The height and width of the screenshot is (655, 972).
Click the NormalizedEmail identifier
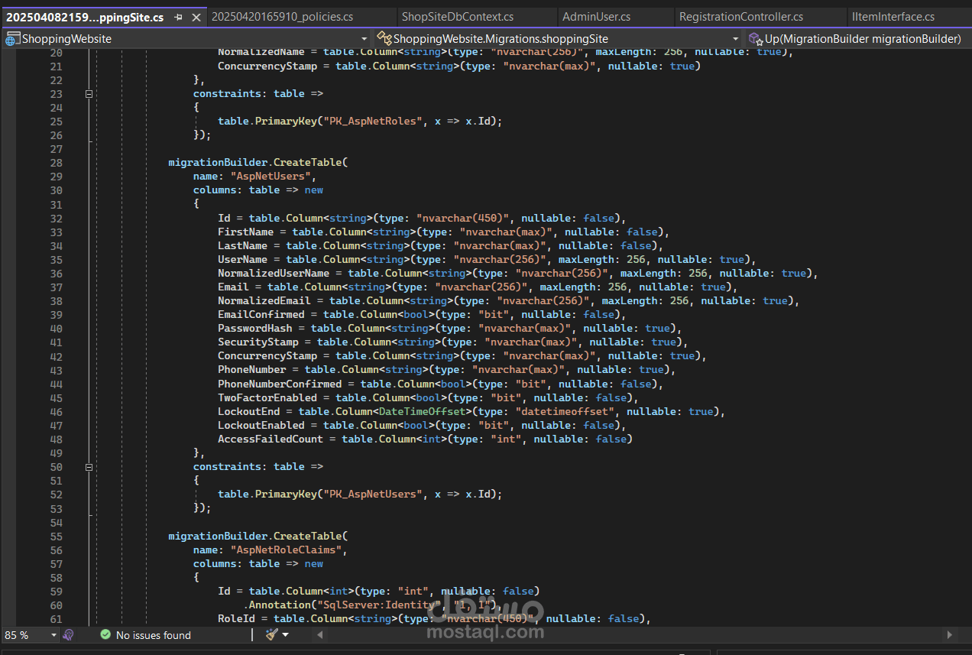pyautogui.click(x=264, y=300)
